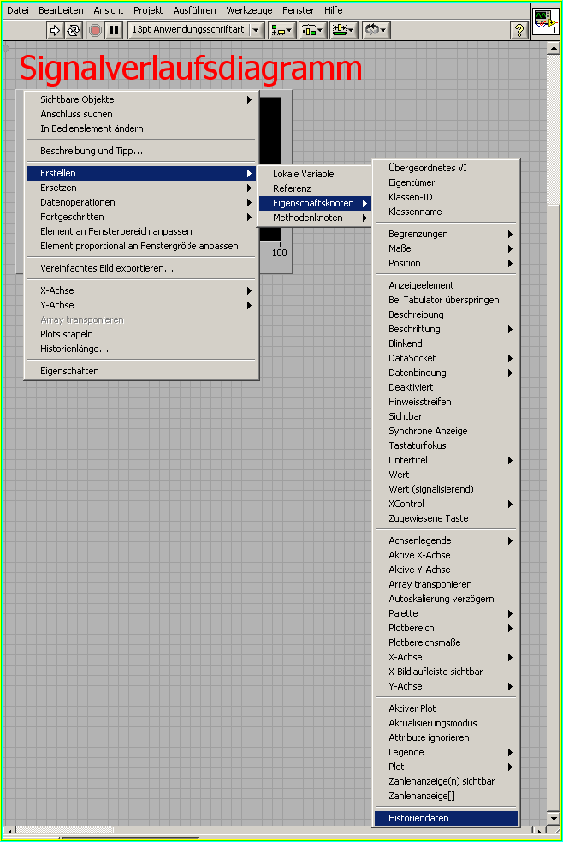Image resolution: width=563 pixels, height=842 pixels.
Task: Click the VI icon in top-right corner
Action: click(x=546, y=21)
